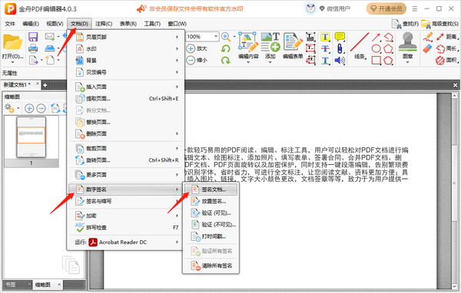Image resolution: width=461 pixels, height=293 pixels.
Task: Select the strikethrough text T icon
Action: pyautogui.click(x=325, y=49)
